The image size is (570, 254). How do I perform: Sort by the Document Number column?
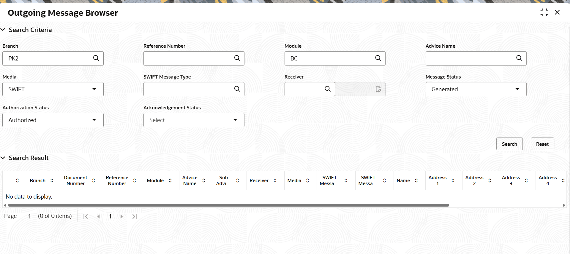click(94, 180)
